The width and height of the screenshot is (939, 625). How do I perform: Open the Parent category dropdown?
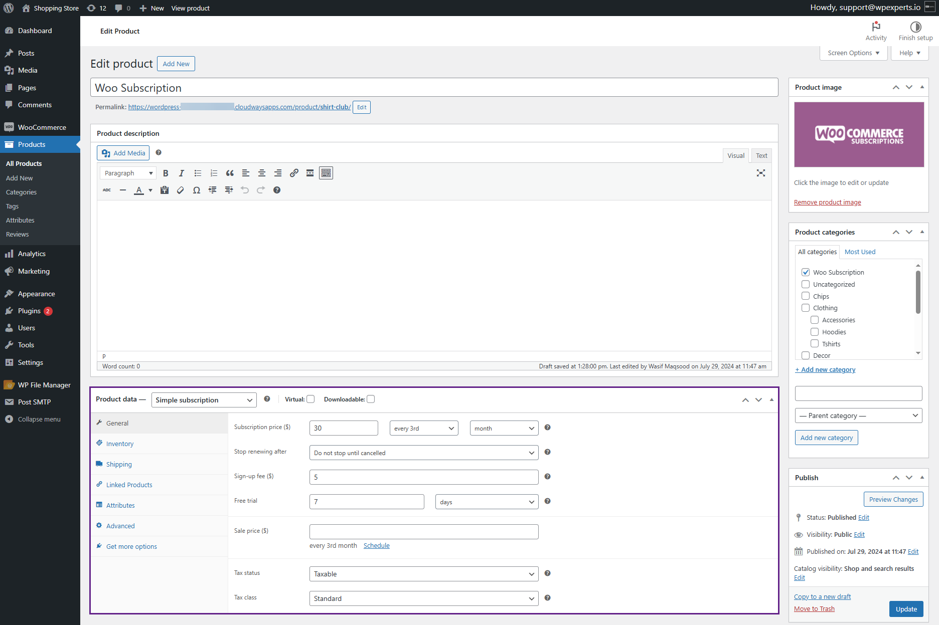tap(858, 415)
